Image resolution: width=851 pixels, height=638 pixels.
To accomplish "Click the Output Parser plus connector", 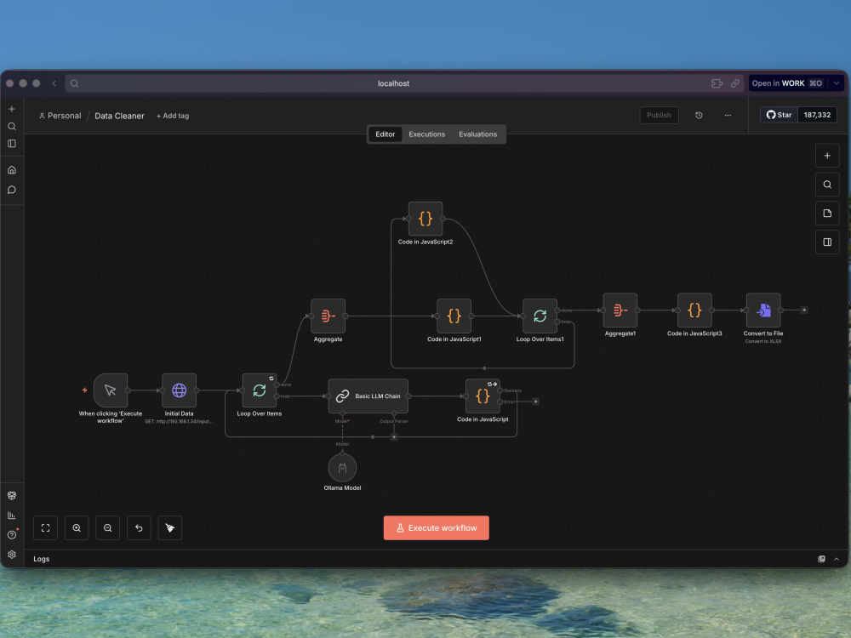I will 394,436.
